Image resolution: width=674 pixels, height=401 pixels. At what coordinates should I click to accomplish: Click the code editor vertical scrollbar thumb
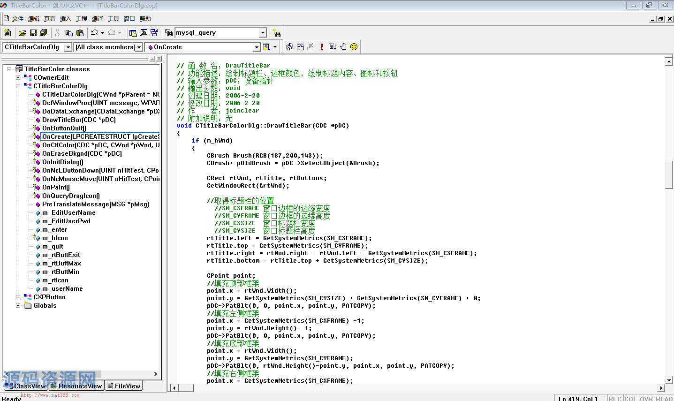pos(669,174)
